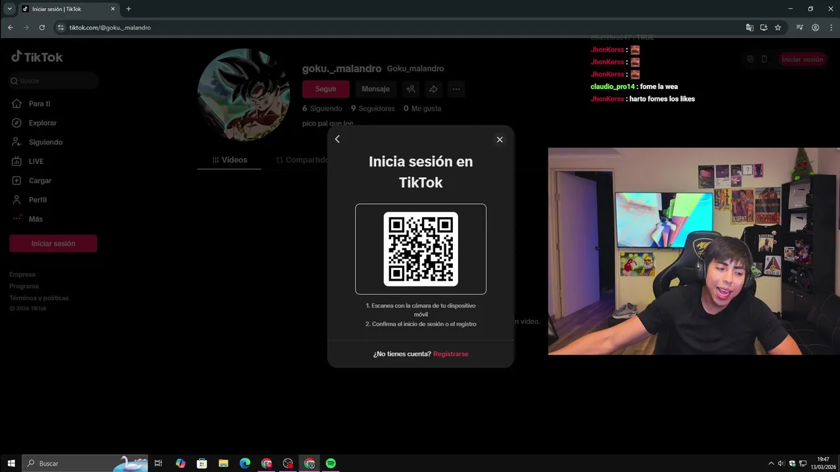Open the Registrarse link
Screen dimensions: 840x472
[x=451, y=354]
